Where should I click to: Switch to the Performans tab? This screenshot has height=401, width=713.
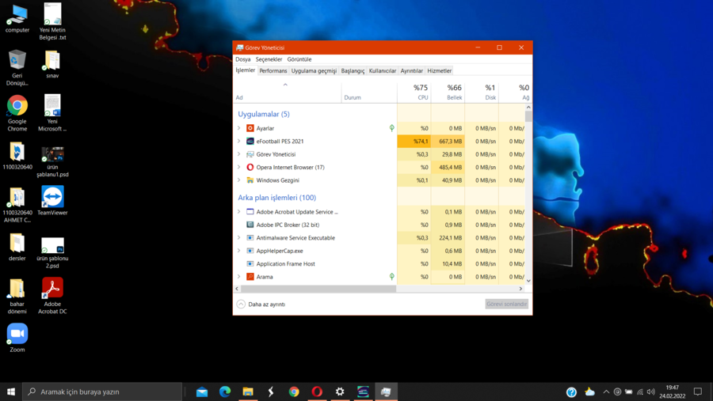point(273,71)
